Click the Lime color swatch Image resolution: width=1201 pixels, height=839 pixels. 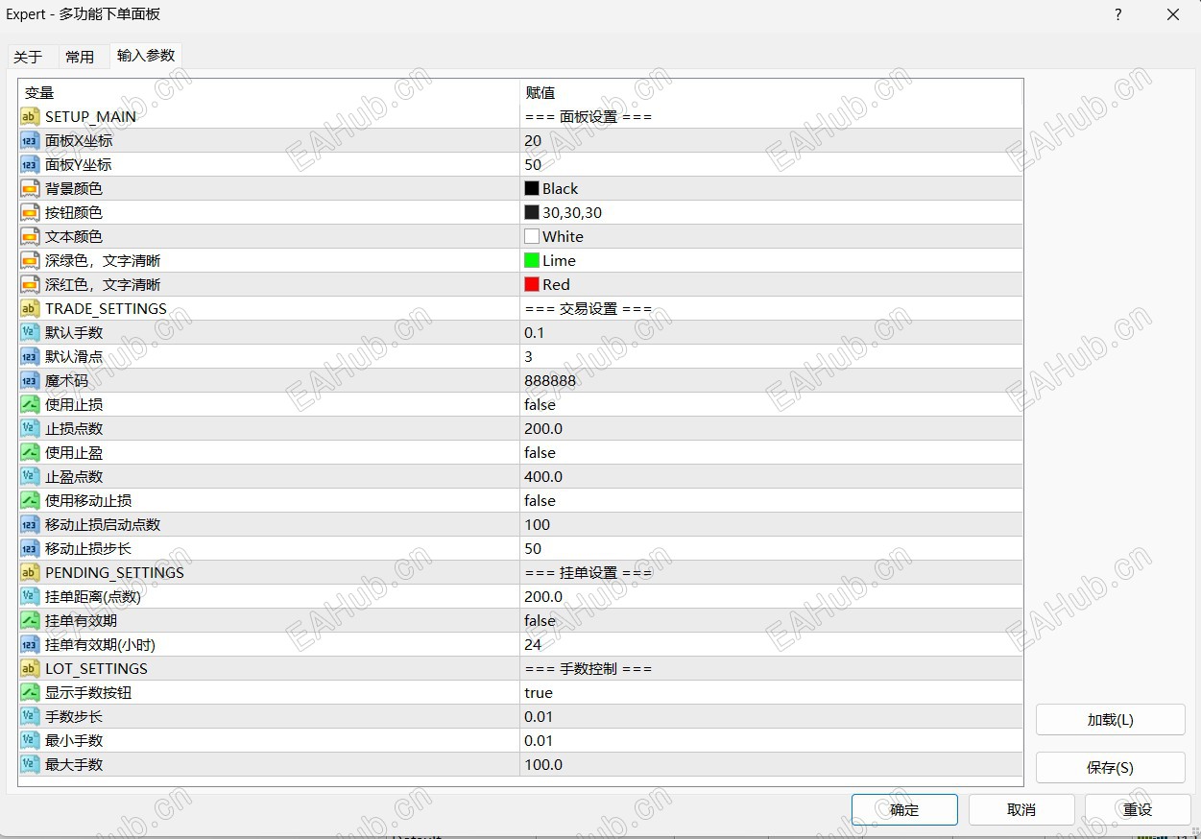(532, 260)
